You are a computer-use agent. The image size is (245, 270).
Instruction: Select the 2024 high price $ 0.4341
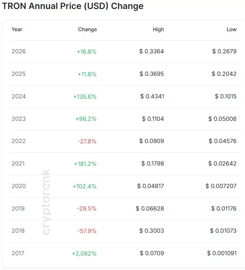152,96
